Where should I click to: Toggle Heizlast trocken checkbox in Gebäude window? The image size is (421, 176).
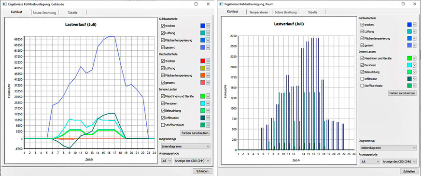[162, 61]
